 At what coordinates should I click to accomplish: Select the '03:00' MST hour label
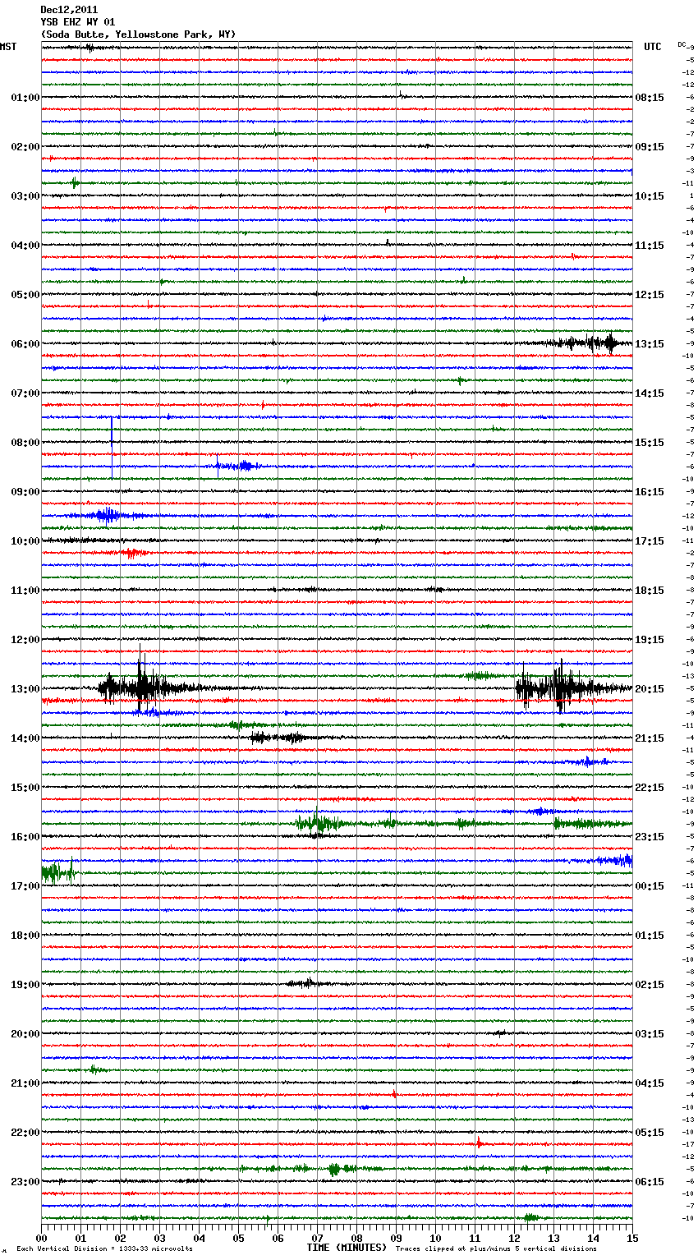coord(25,196)
